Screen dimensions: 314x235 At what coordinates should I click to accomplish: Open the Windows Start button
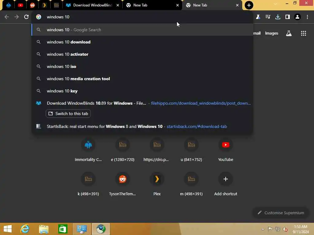tap(8, 229)
